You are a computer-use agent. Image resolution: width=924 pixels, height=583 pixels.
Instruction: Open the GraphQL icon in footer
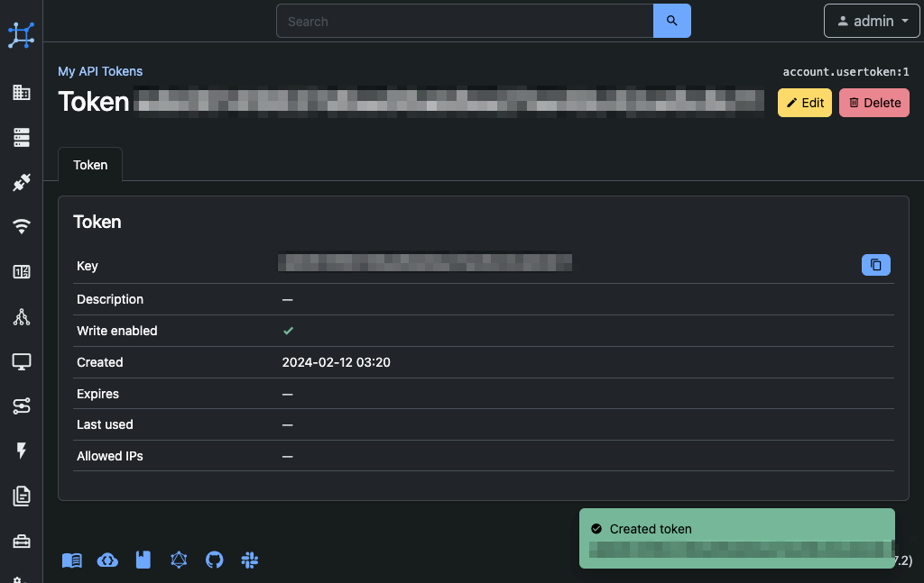[179, 560]
